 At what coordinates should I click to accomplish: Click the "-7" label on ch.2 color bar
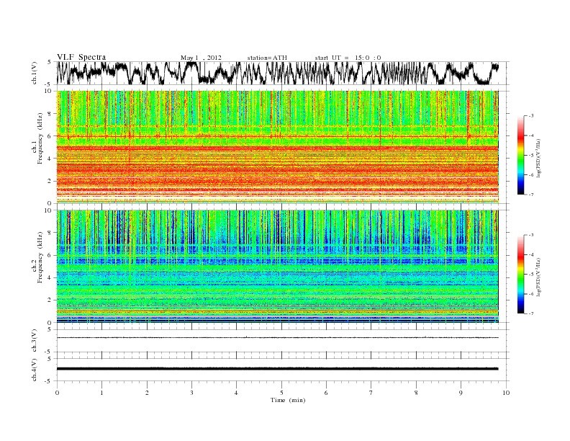click(530, 313)
